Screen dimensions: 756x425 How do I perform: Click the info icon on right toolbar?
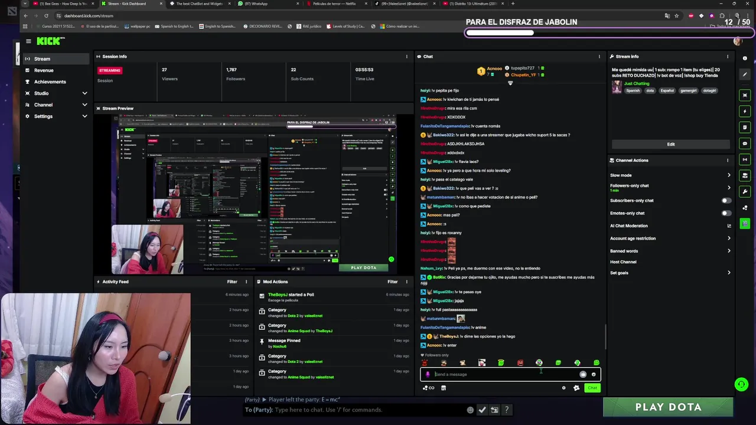pos(745,58)
